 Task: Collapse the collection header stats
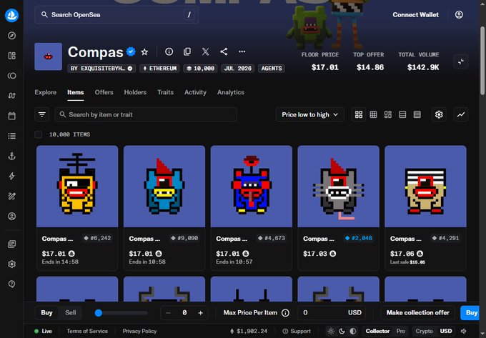click(x=461, y=61)
